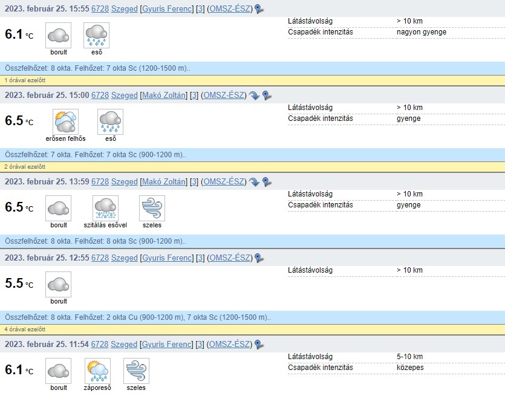
Task: Click the windy 'szeles' icon in 13:59 report
Action: coord(152,209)
